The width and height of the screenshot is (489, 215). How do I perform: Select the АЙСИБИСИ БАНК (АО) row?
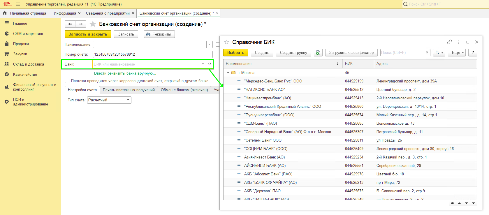(x=350, y=166)
